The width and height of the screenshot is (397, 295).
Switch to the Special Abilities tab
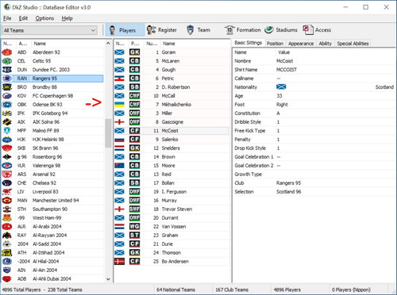353,44
